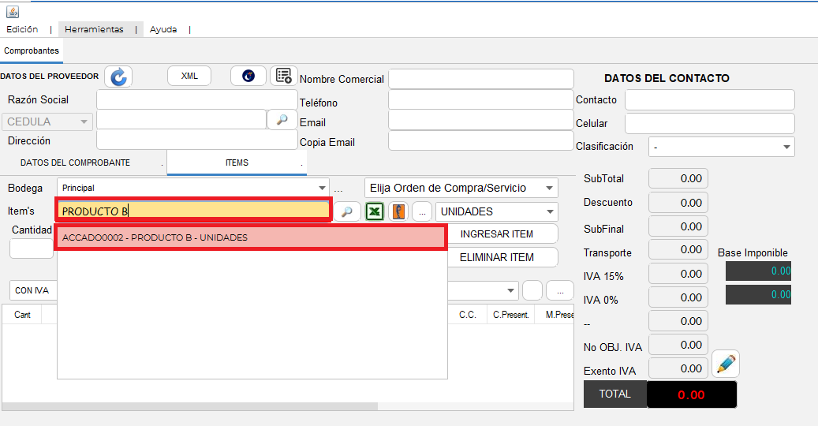Viewport: 818px width, 426px height.
Task: Click the Teléfono input field
Action: (x=481, y=99)
